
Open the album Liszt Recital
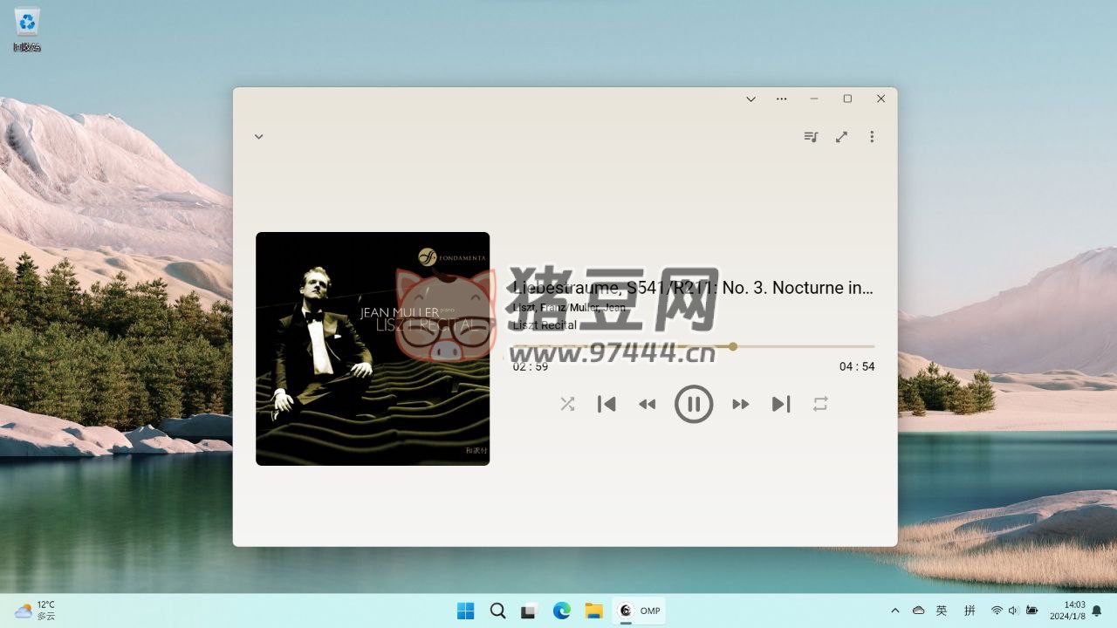[x=544, y=324]
